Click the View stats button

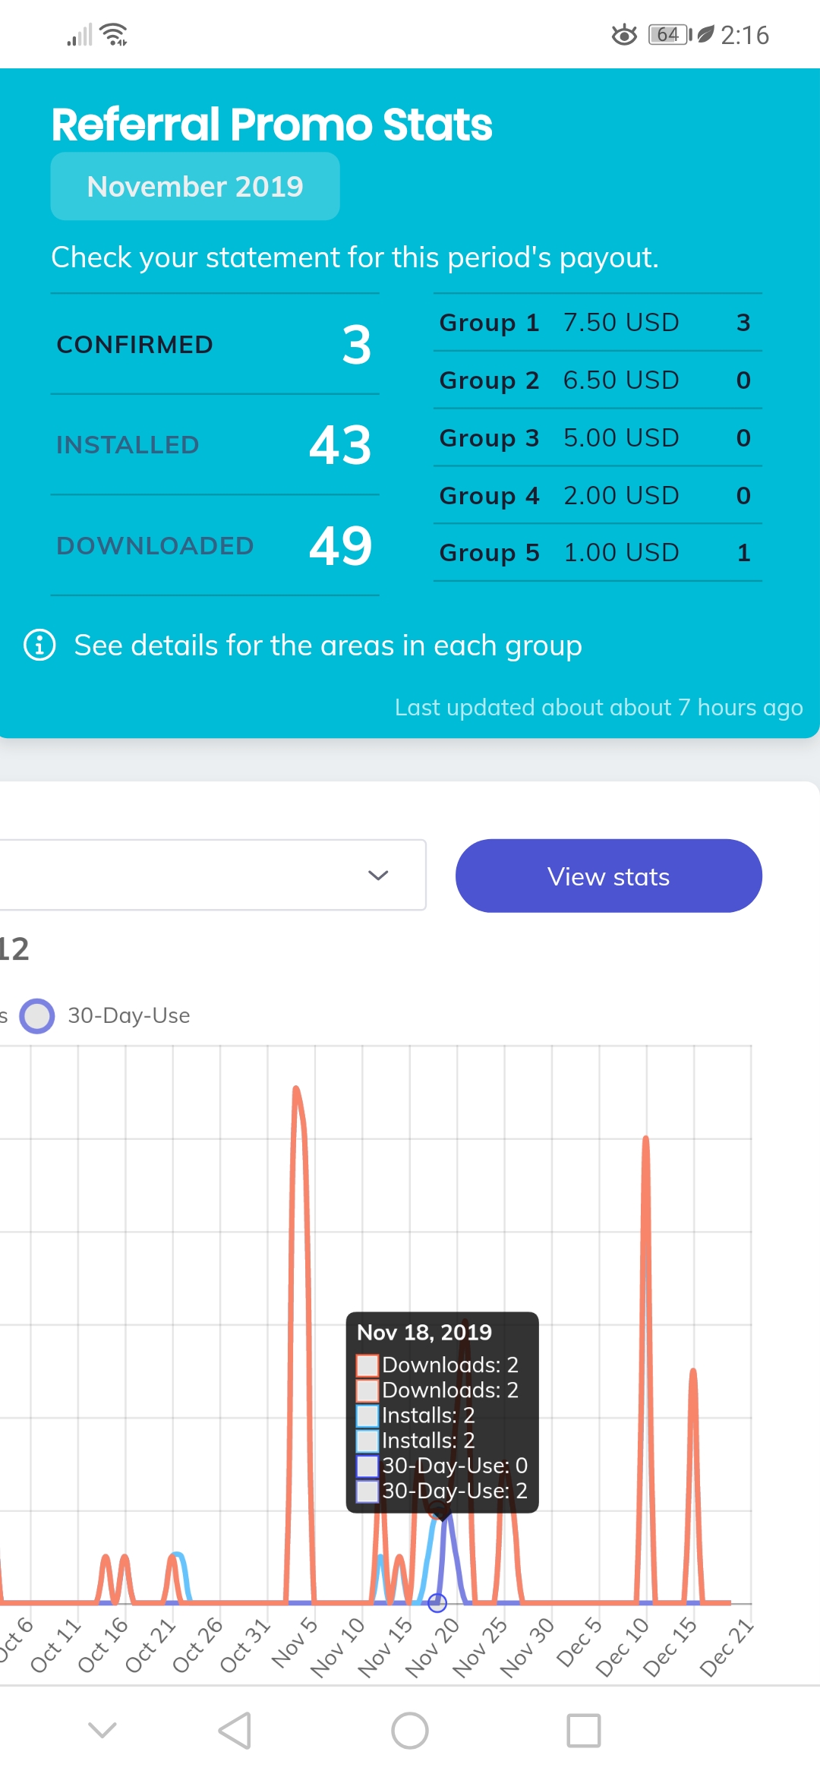pos(609,876)
